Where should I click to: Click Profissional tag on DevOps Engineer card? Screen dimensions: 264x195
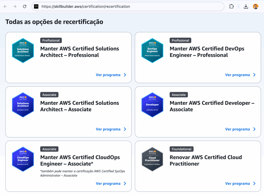pyautogui.click(x=180, y=40)
